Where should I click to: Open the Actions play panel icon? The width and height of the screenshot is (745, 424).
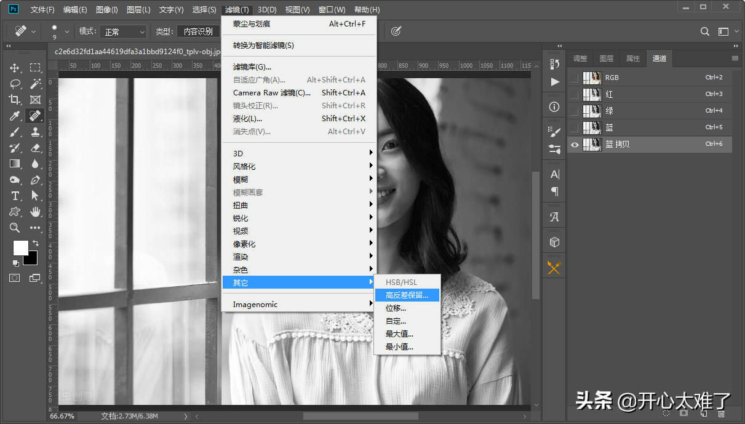point(555,81)
